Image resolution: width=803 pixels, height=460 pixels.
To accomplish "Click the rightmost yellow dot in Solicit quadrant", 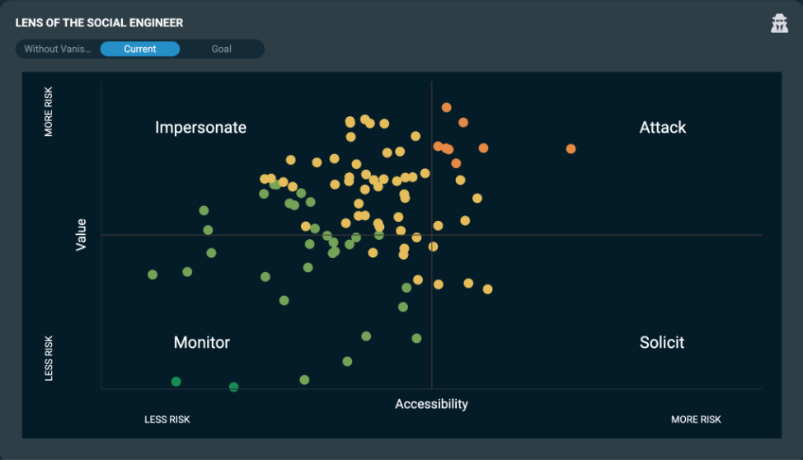I will point(487,289).
